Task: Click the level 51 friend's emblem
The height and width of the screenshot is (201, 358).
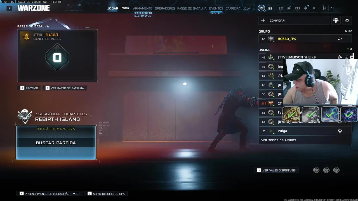Action: pos(271,76)
